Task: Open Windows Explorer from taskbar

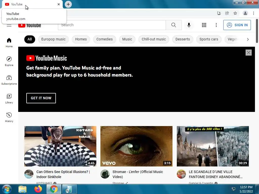Action: [x=23, y=189]
